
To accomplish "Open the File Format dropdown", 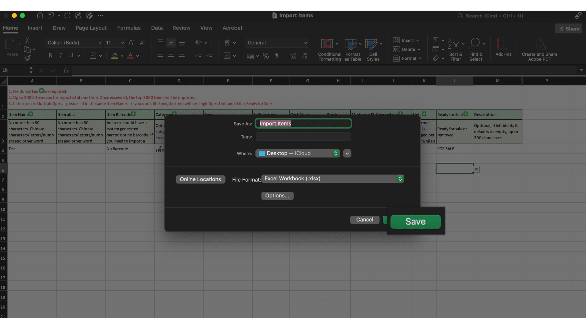I will tap(333, 179).
